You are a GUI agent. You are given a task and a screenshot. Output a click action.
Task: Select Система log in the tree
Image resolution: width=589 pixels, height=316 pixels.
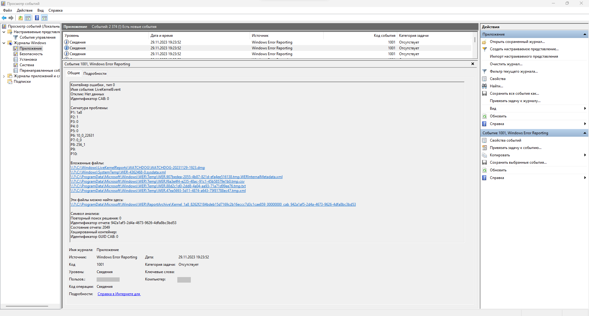[27, 65]
